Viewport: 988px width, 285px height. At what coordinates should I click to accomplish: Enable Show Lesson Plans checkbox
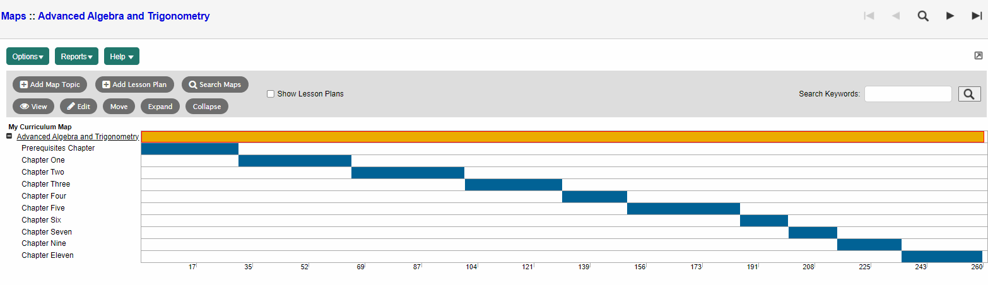click(x=271, y=94)
